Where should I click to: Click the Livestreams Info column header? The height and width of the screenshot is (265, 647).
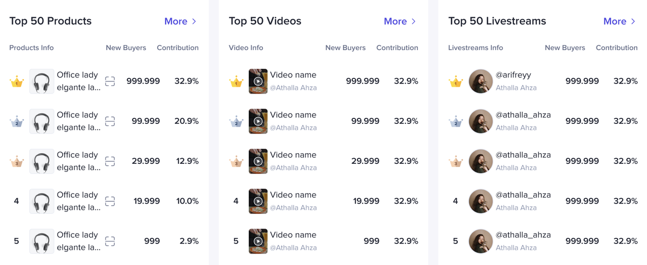[x=475, y=48]
